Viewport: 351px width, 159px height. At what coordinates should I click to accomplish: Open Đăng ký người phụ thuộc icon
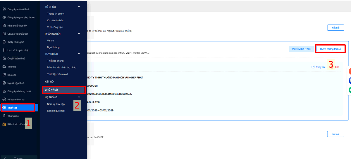4,18
